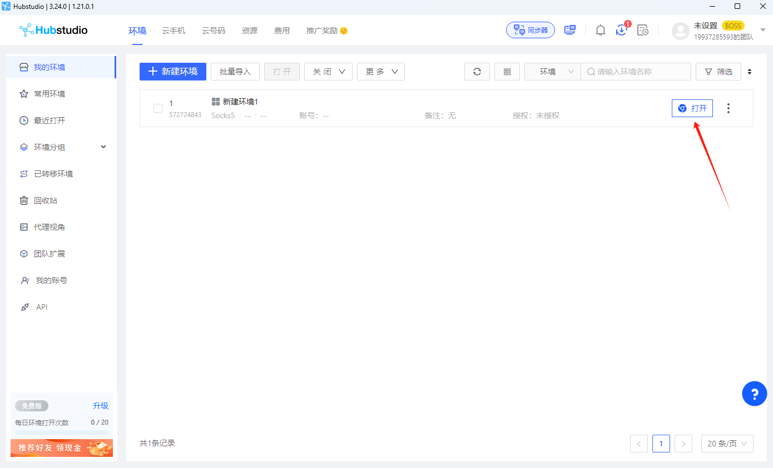Open 新建环境1 with the 打开 button

click(692, 108)
